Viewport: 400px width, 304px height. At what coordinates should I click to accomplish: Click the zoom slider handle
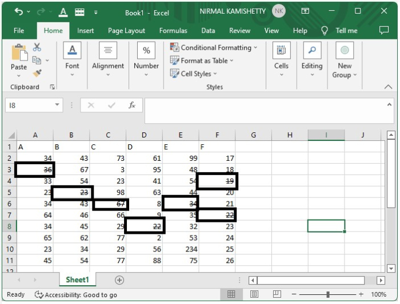click(328, 294)
